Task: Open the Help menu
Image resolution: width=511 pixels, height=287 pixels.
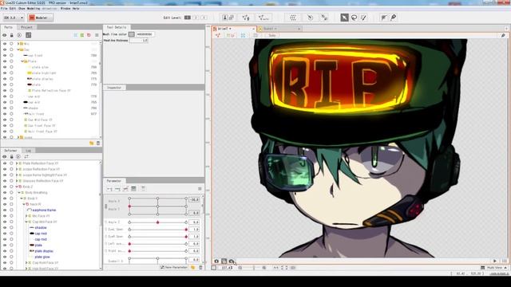Action: pos(76,9)
